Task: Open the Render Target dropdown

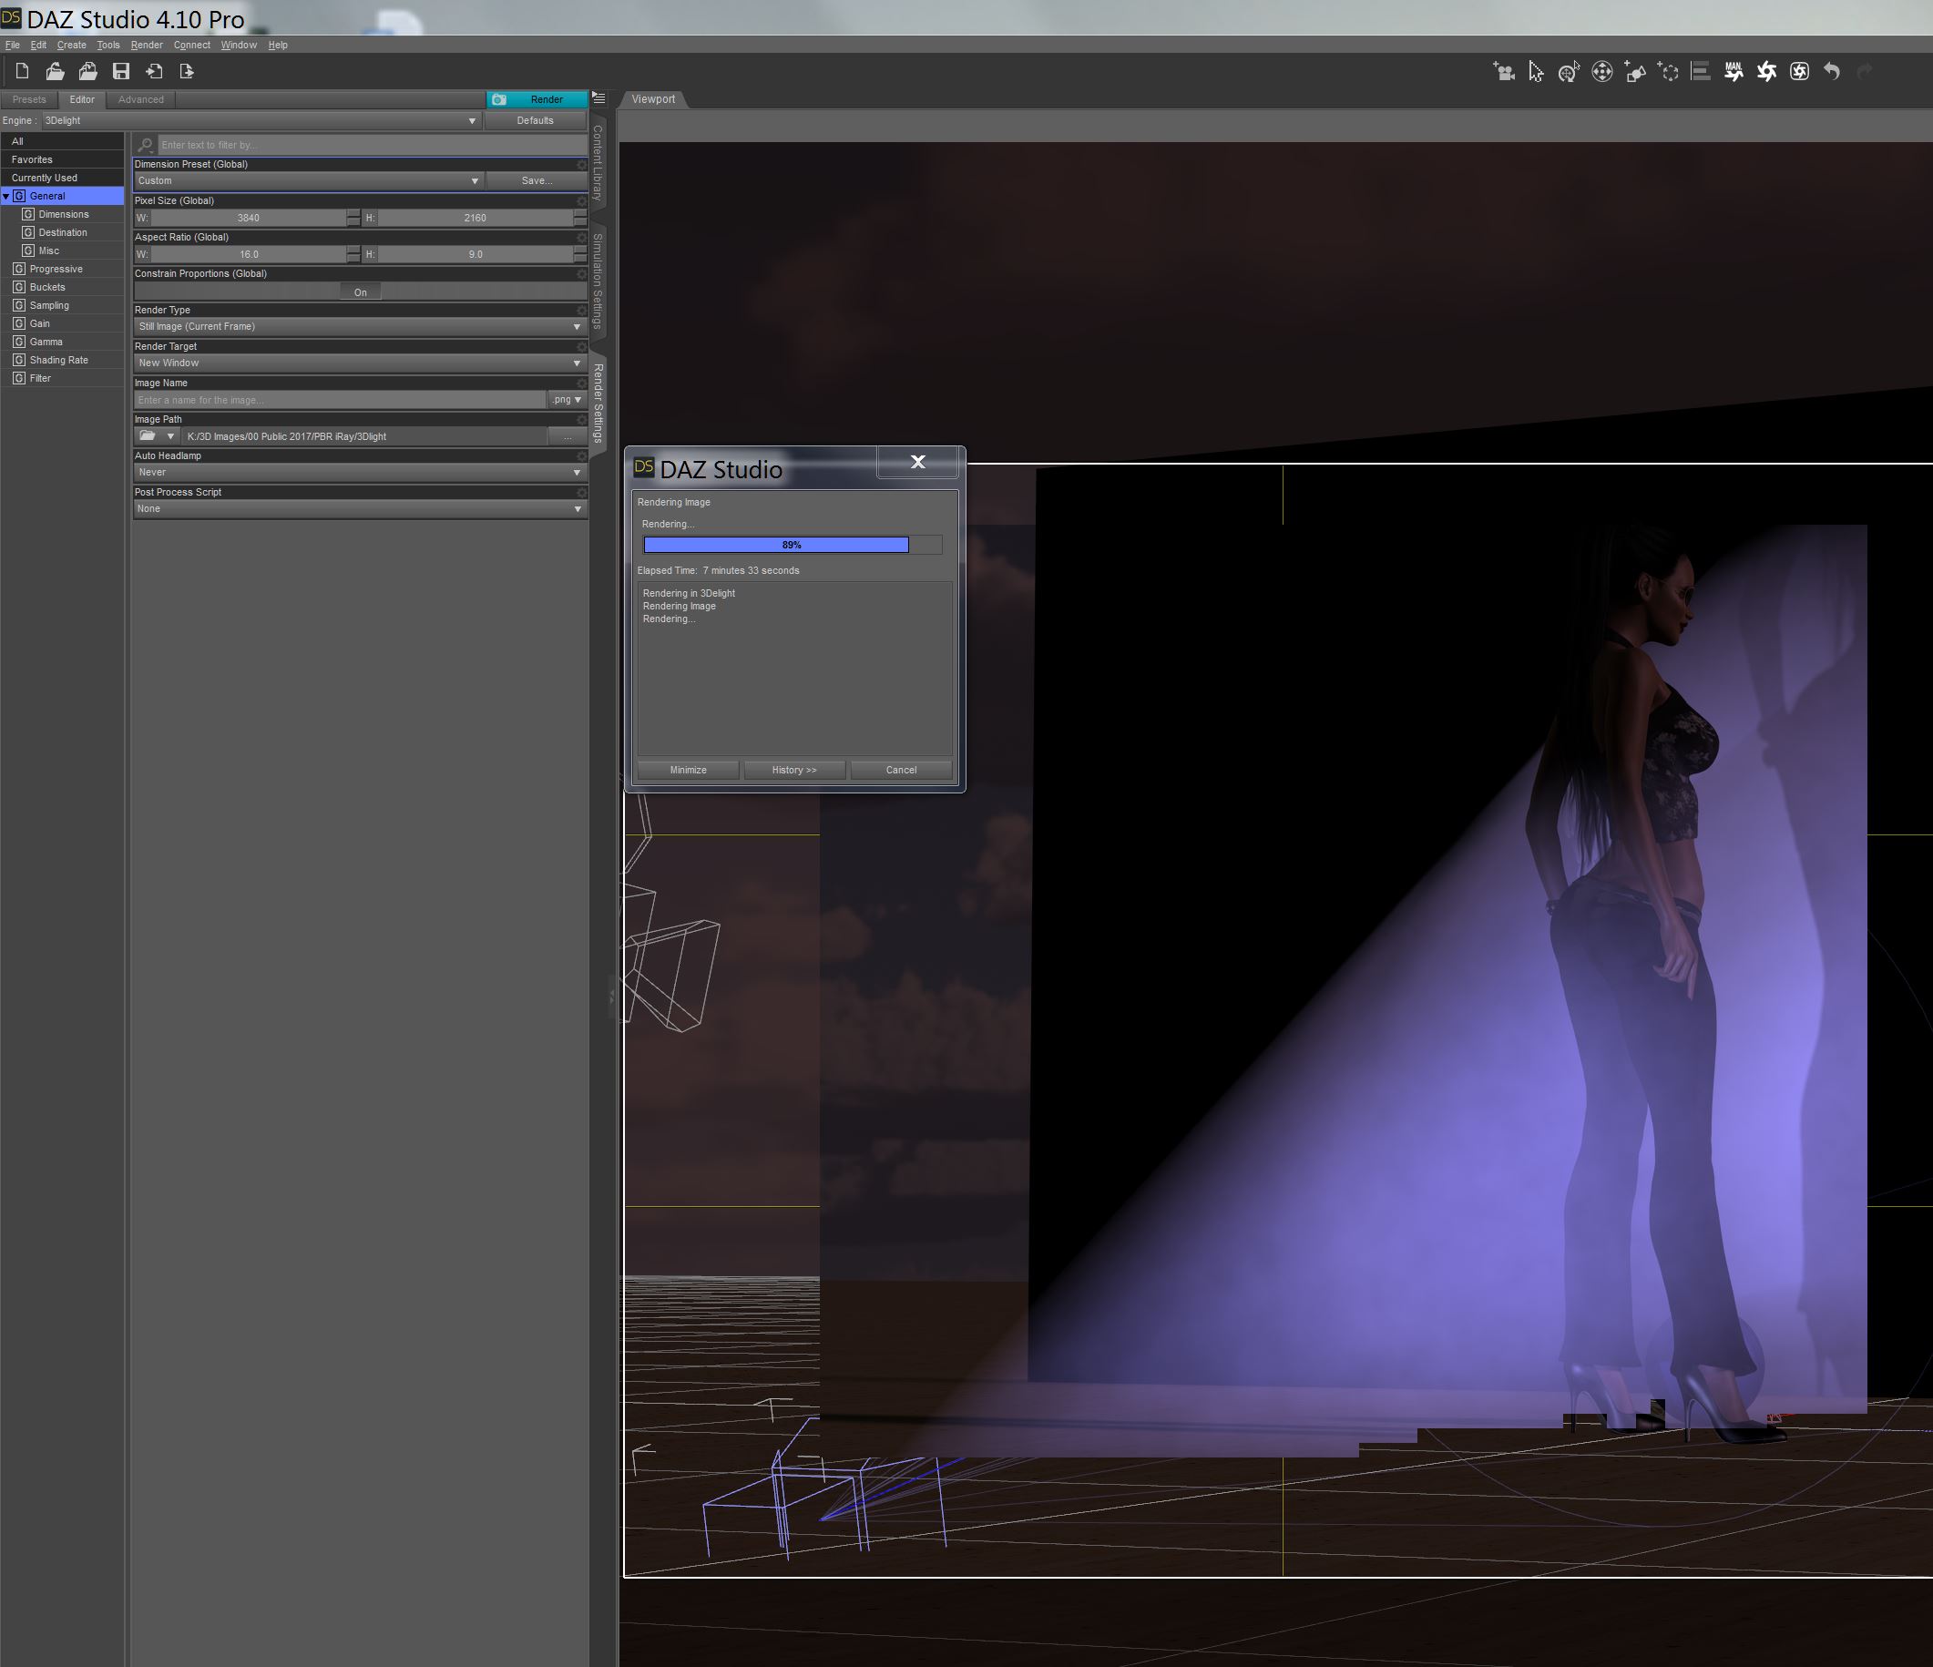Action: click(359, 363)
